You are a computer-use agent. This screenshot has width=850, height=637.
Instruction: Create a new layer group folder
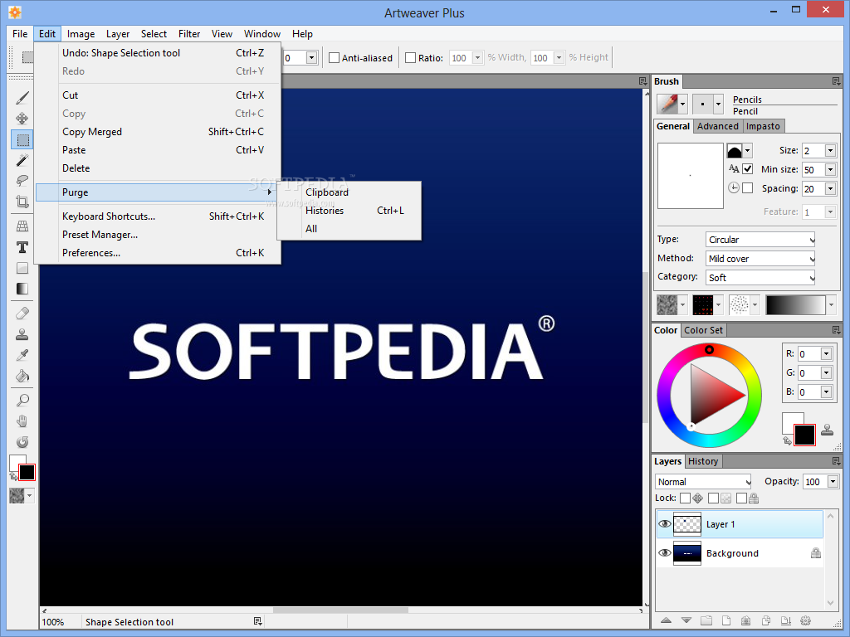click(x=706, y=620)
